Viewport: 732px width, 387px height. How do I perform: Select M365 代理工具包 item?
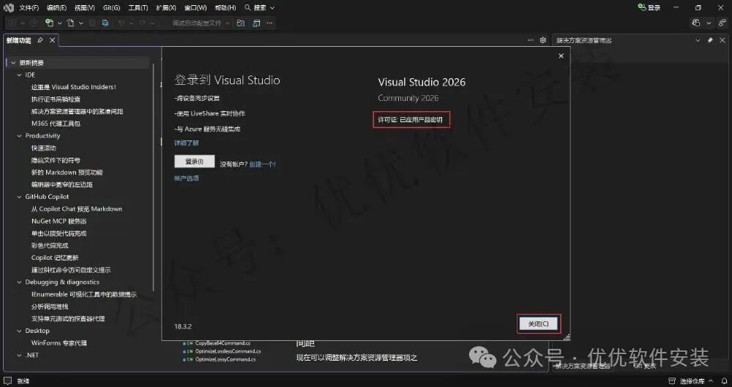tap(56, 124)
